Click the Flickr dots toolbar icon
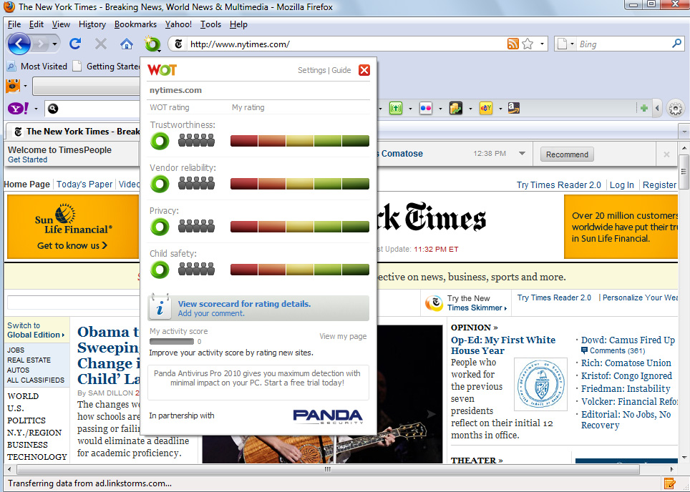Viewport: 690px width, 492px height. pos(426,108)
